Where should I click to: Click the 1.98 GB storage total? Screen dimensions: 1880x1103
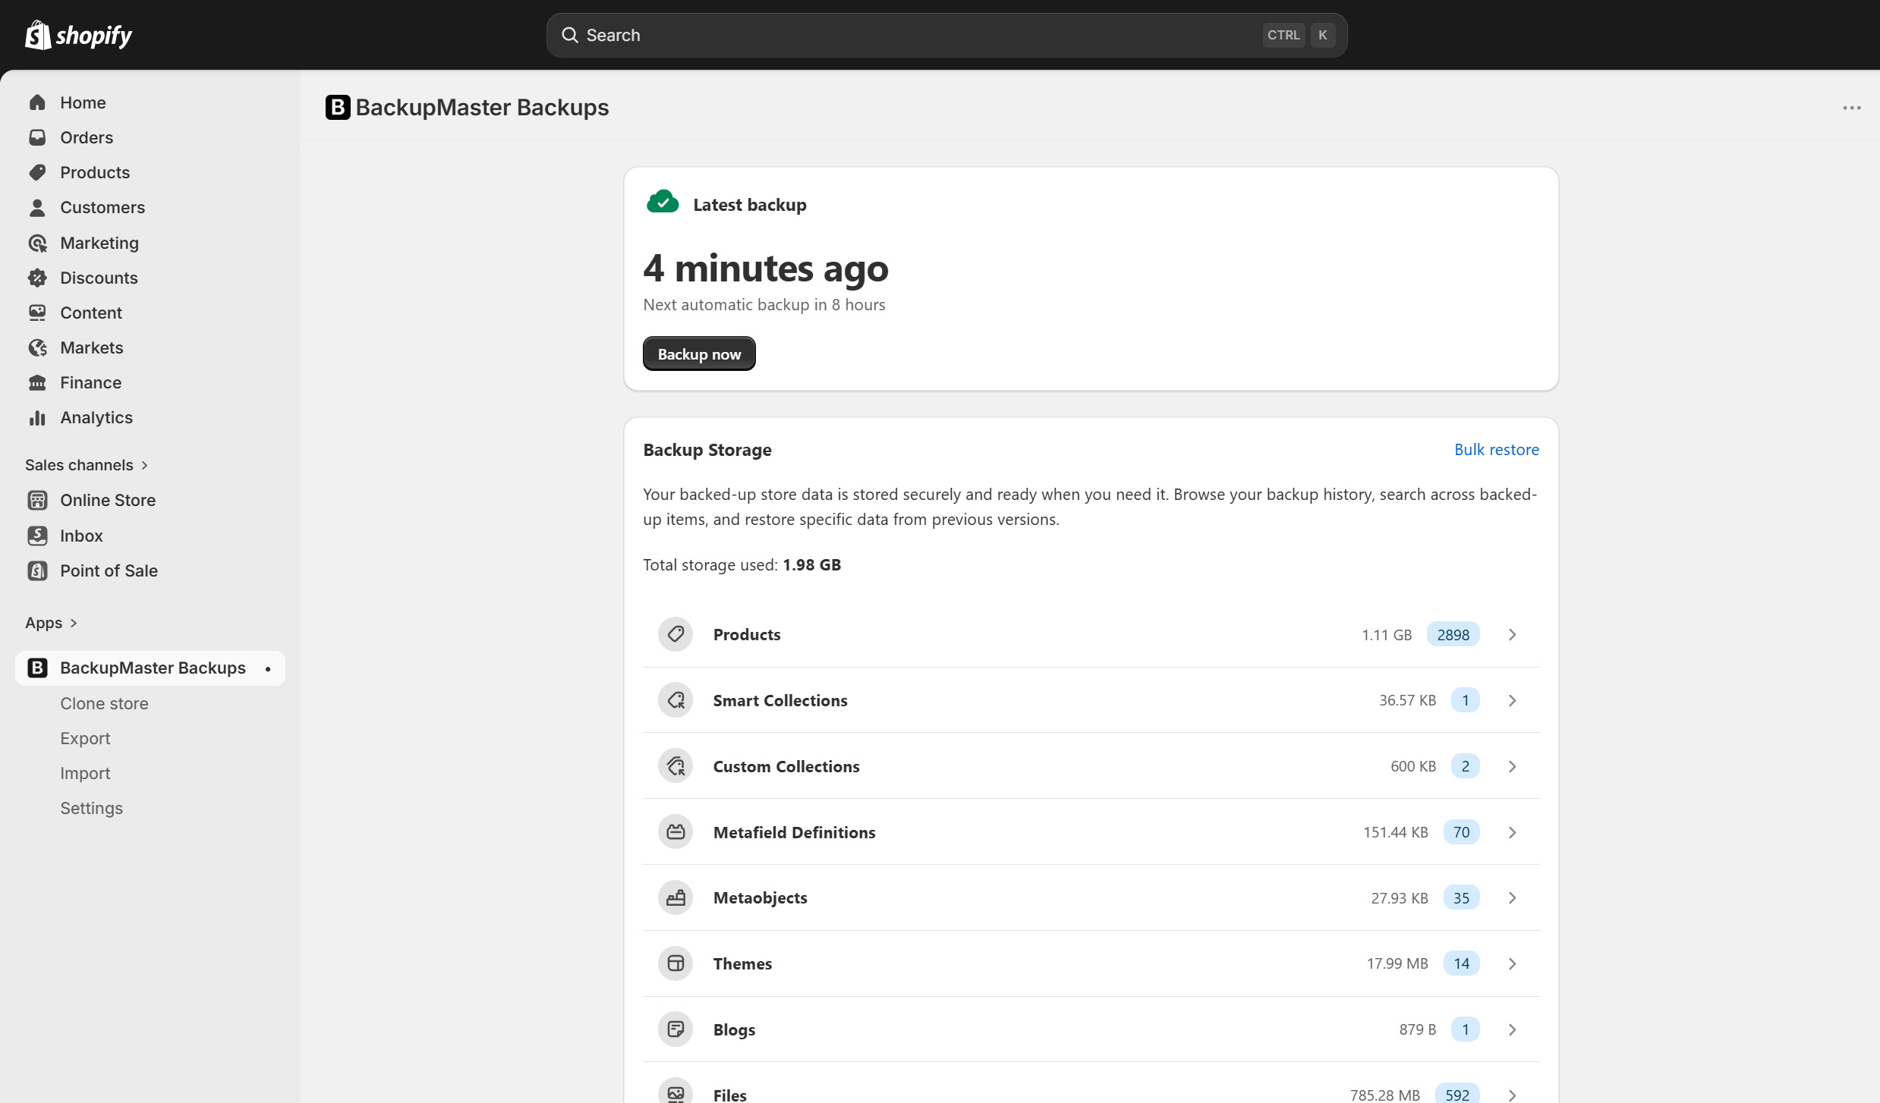point(811,564)
